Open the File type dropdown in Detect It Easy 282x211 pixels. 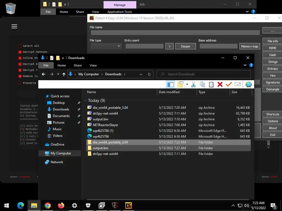(106, 46)
